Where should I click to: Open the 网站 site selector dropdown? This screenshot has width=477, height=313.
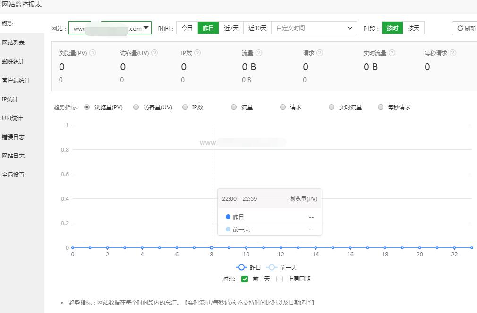110,28
